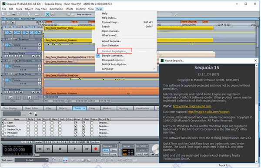Click the red record arm icon on Bassoon track
261x168 pixels.
[14, 40]
